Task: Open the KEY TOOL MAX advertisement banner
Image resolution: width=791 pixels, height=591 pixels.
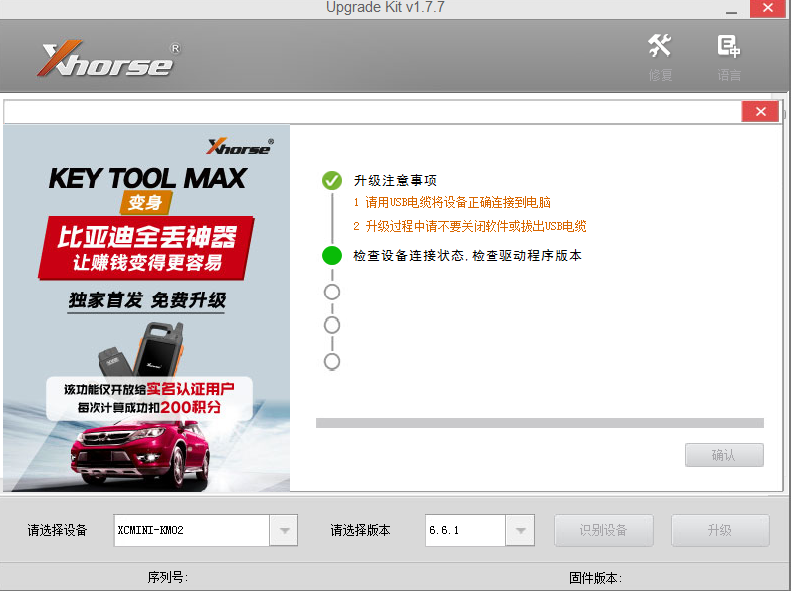Action: pos(146,308)
